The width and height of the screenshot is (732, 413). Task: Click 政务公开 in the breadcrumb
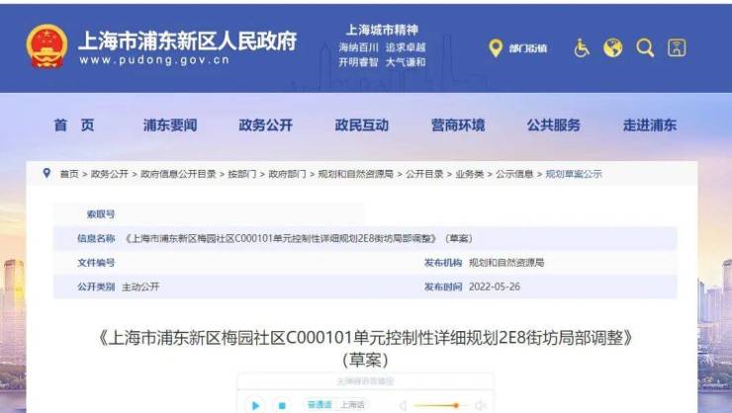point(109,174)
